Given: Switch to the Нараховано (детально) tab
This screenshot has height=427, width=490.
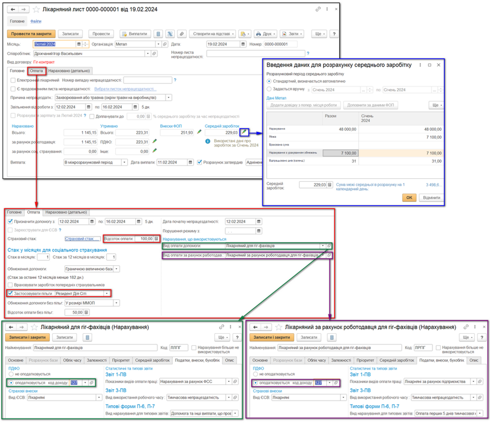Looking at the screenshot, I should [69, 71].
